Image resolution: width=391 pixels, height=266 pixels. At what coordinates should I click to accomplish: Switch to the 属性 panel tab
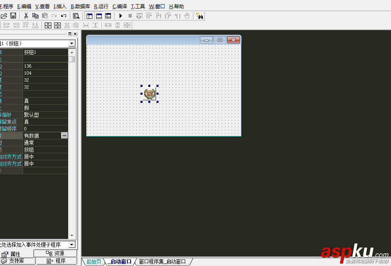[16, 254]
